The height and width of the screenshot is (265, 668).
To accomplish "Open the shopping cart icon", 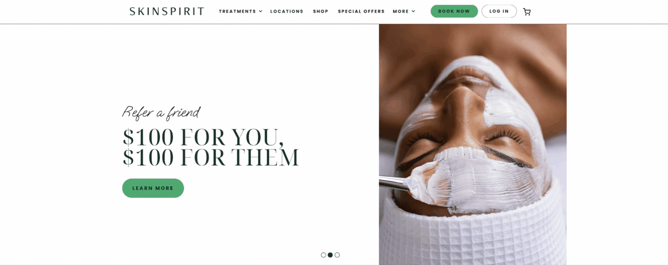I will coord(527,12).
